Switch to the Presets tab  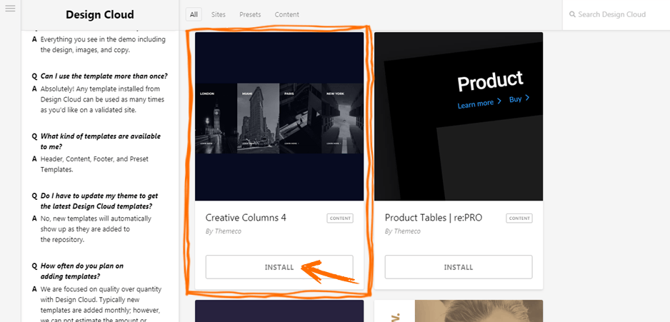(x=250, y=14)
